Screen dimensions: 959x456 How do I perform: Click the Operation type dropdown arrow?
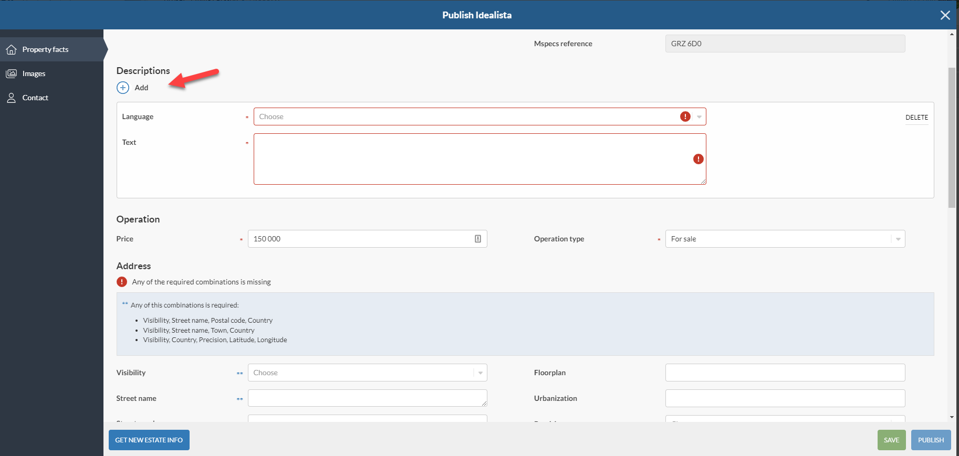coord(898,239)
